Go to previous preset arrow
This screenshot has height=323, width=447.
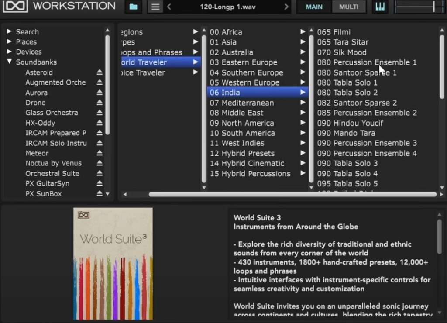[169, 7]
